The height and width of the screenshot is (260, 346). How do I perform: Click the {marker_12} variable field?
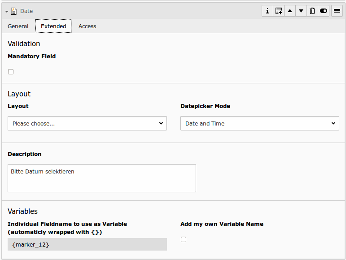87,244
